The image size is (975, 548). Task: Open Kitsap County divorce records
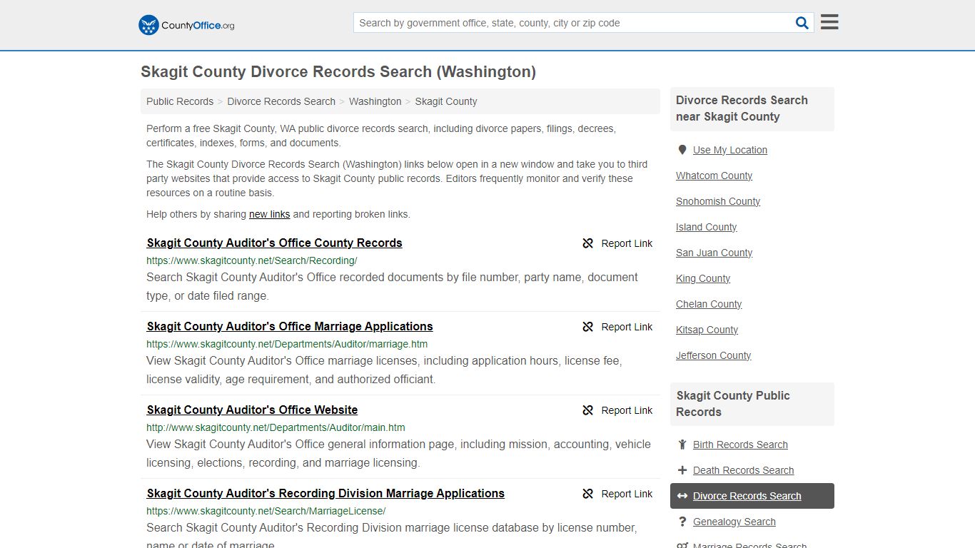[707, 330]
